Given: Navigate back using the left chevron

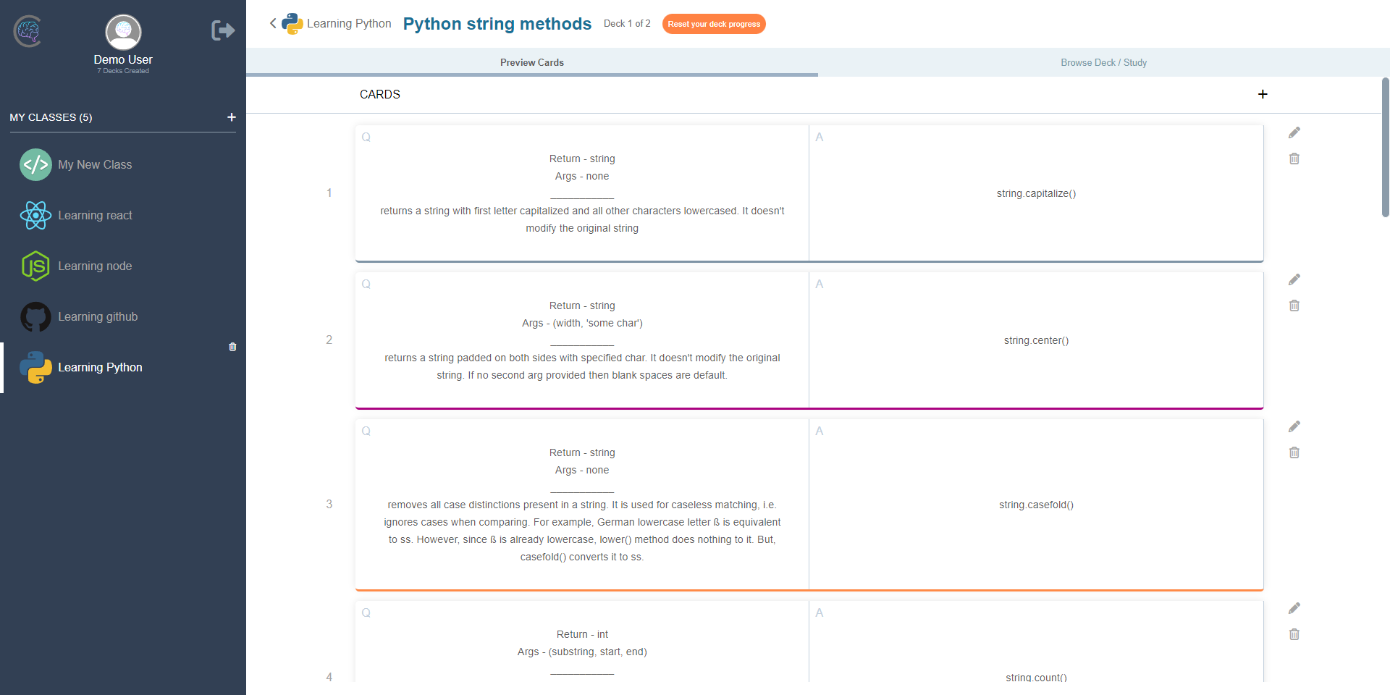Looking at the screenshot, I should tap(273, 23).
